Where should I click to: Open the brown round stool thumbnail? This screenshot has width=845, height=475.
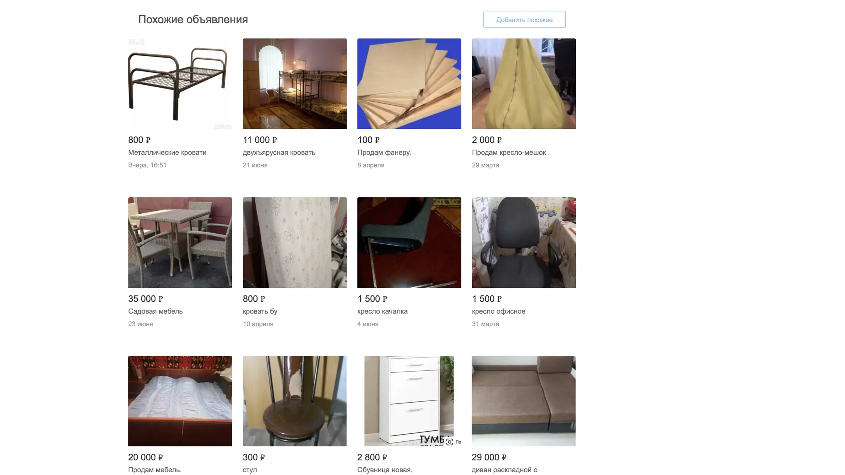click(295, 401)
